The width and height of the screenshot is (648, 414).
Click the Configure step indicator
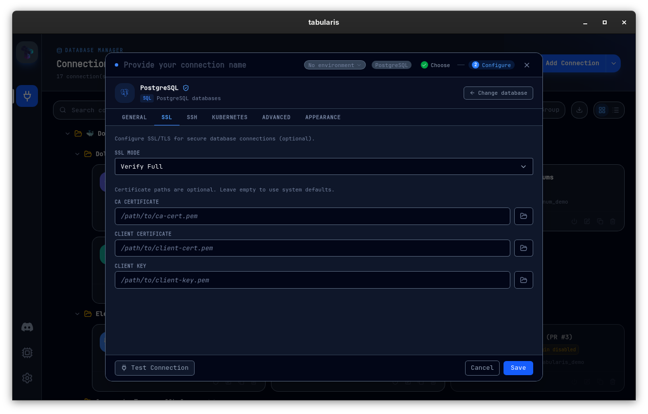coord(491,65)
